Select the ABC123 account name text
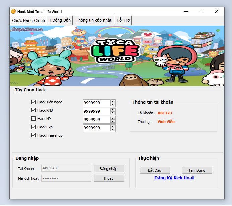Viewport: 232px width, 206px height. [165, 113]
